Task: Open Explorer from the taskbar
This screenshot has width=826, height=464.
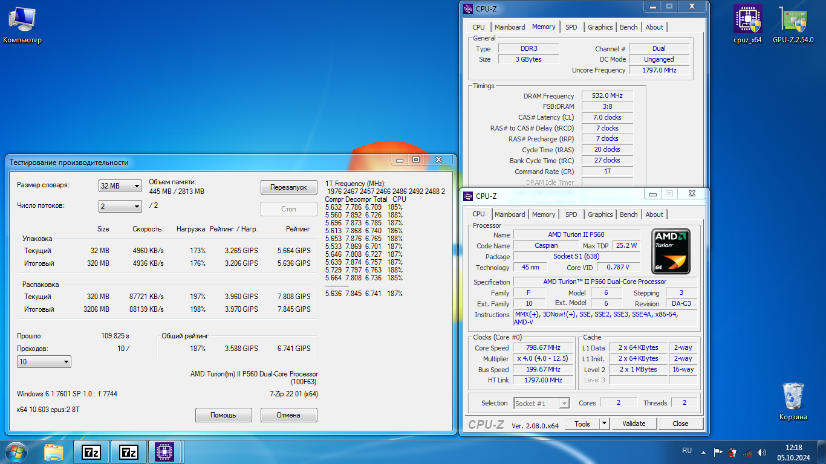Action: tap(54, 451)
